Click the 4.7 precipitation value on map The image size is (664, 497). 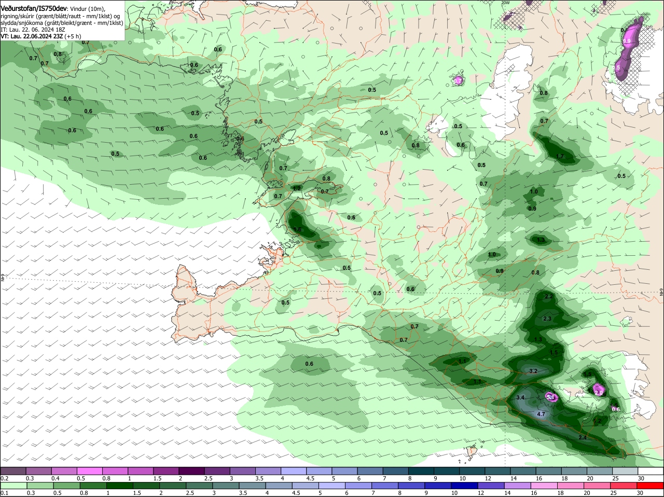tap(541, 414)
